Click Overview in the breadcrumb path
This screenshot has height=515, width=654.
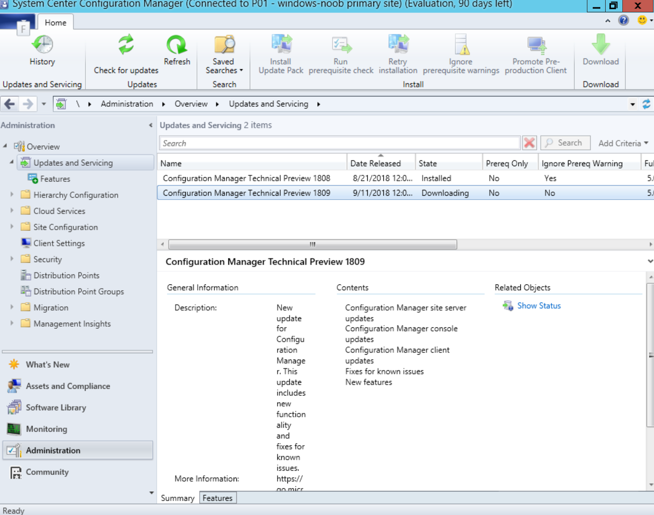(191, 104)
